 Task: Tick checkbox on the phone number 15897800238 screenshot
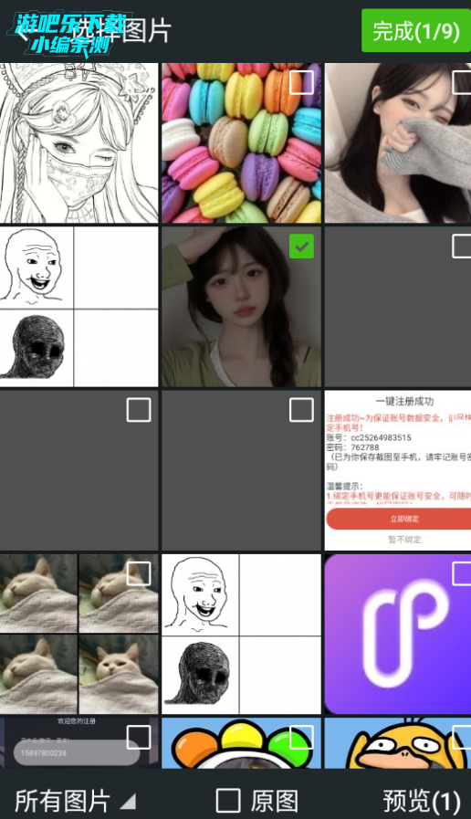(139, 738)
